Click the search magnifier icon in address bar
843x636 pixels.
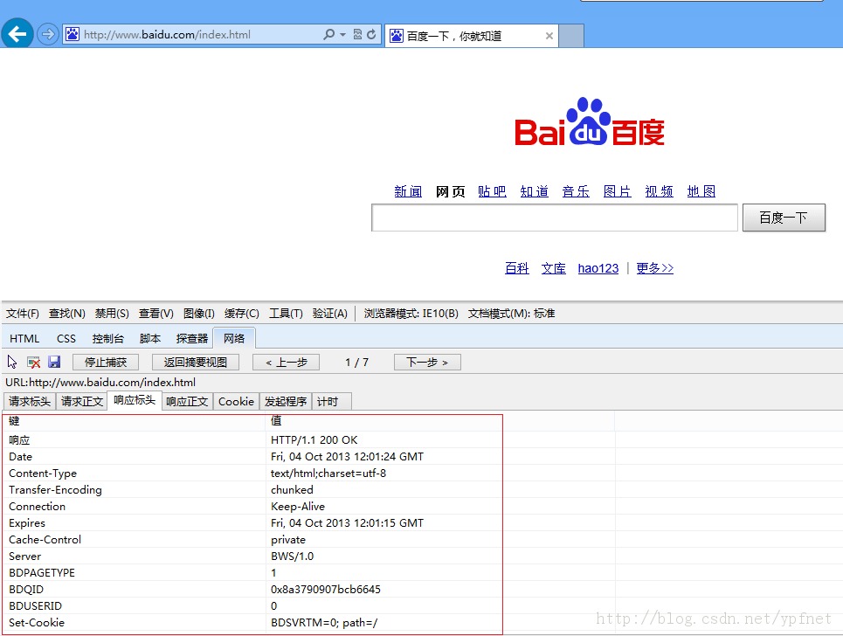[x=328, y=34]
